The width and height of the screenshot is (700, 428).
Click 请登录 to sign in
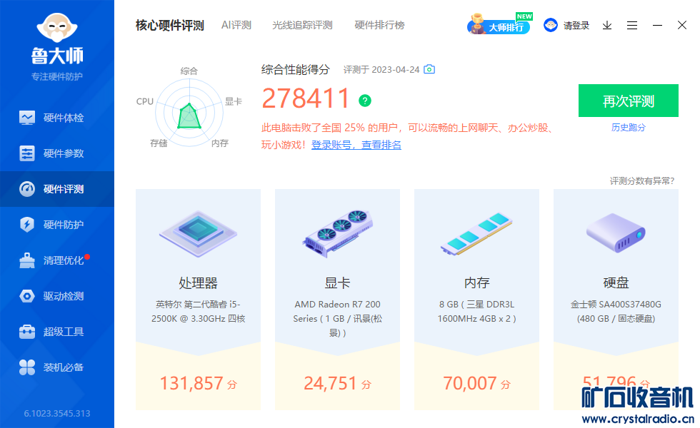(x=576, y=26)
